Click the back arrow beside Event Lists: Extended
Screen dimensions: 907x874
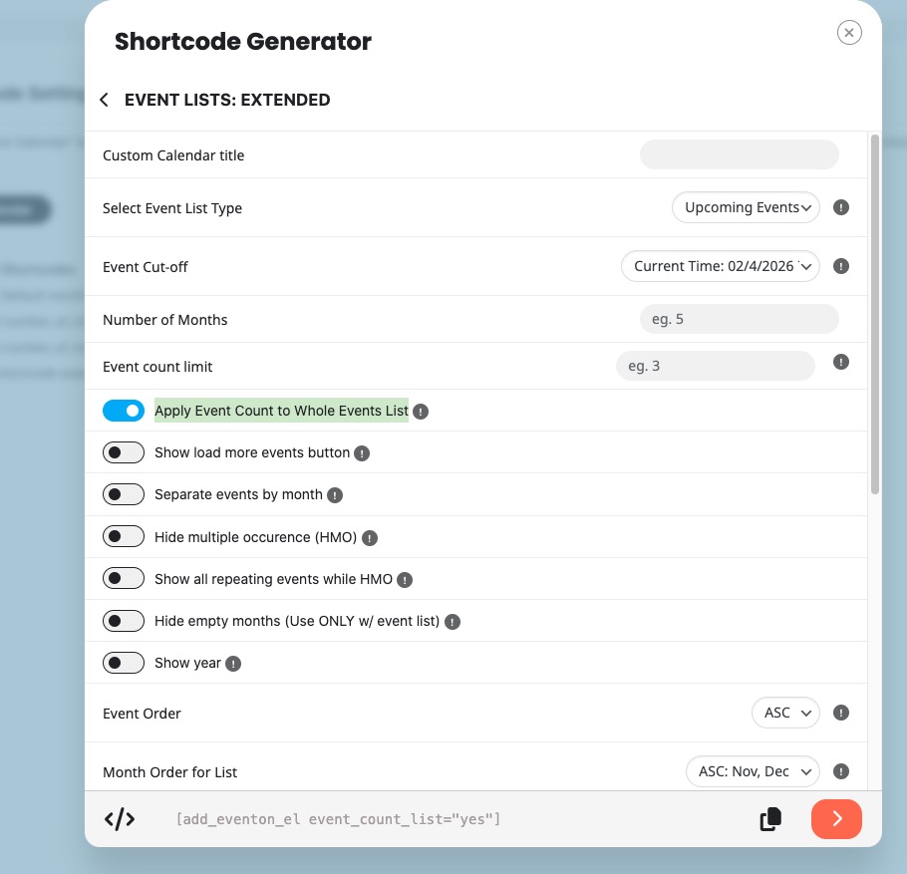tap(104, 100)
